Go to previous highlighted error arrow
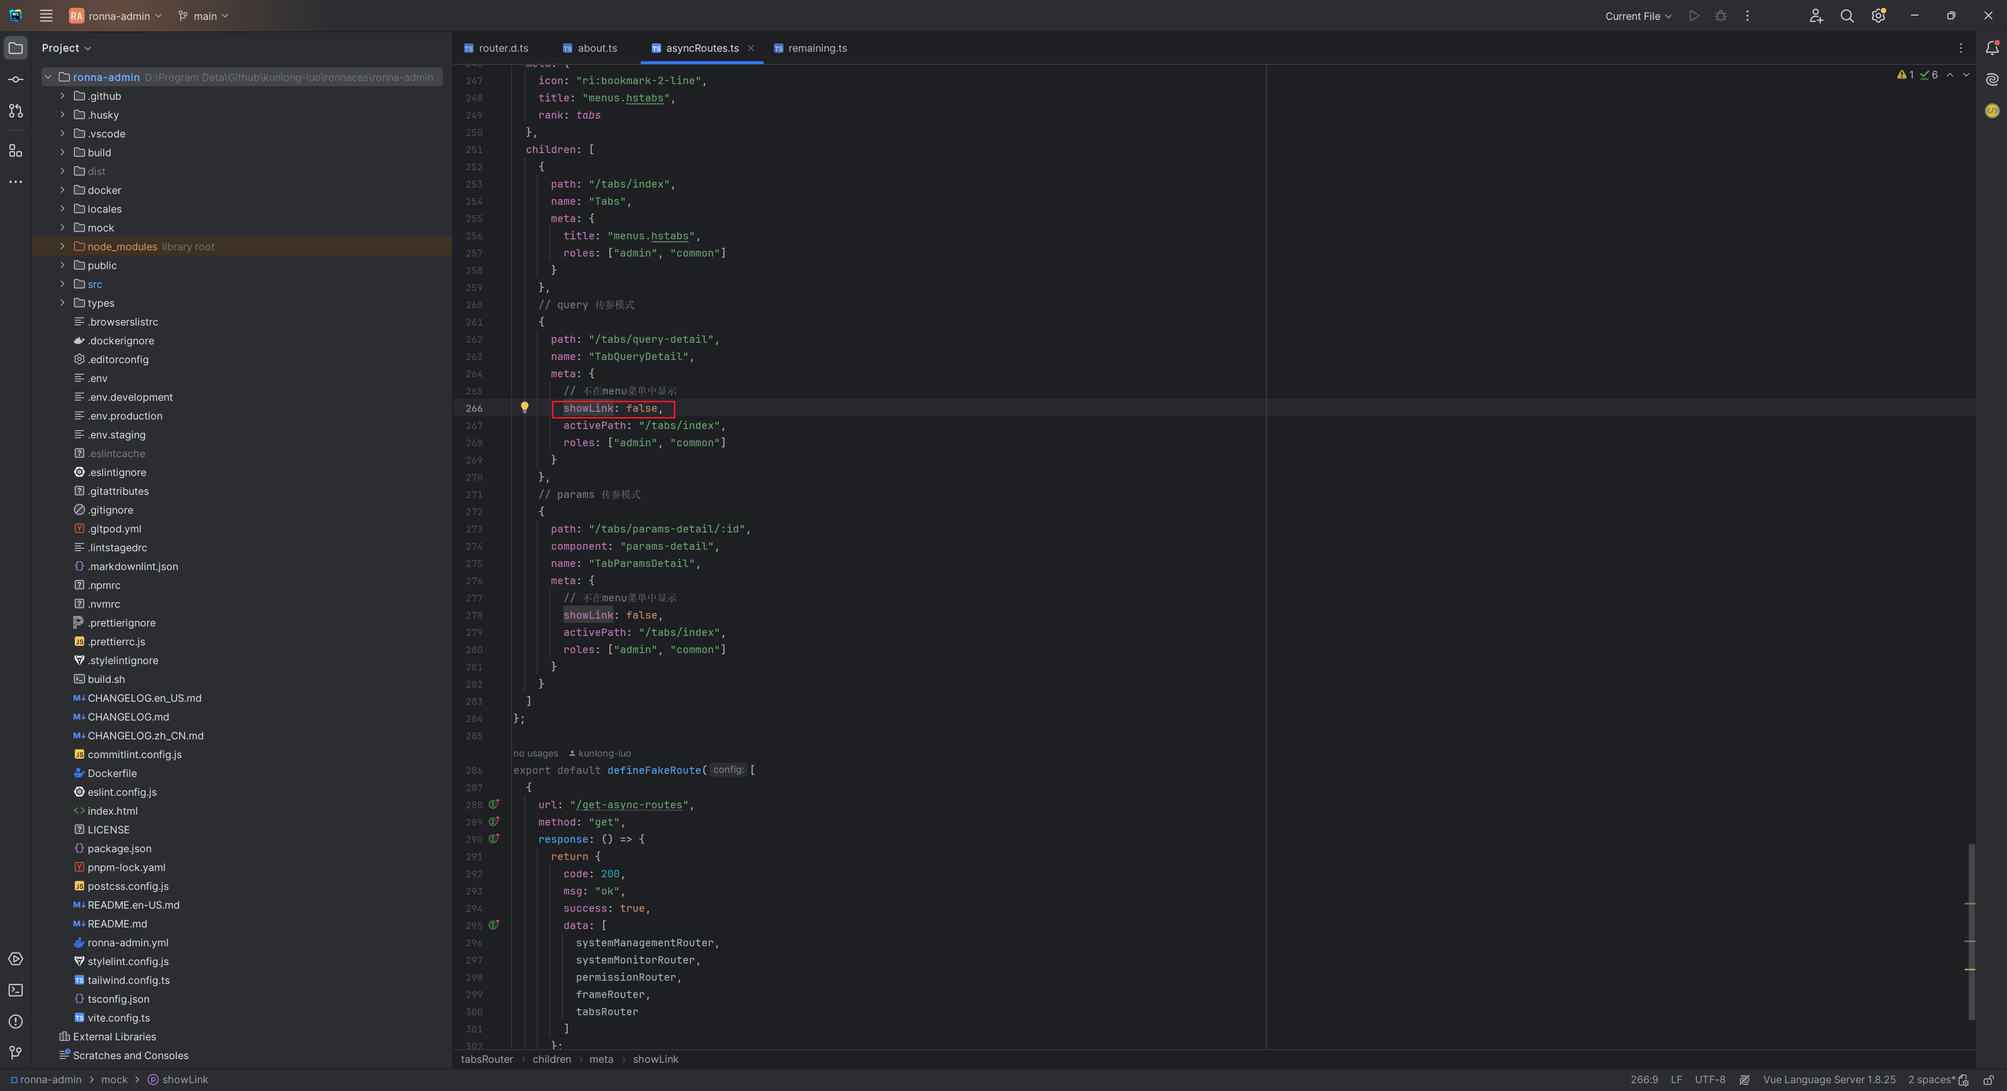Screen dimensions: 2007x1091 1950,75
